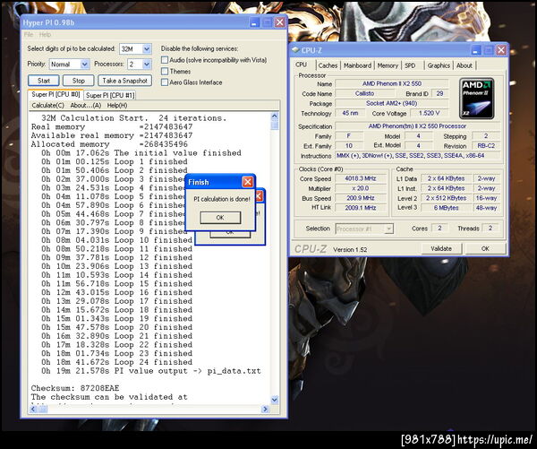Select the CPU tab in CPU-Z
Image resolution: width=537 pixels, height=449 pixels.
point(302,65)
